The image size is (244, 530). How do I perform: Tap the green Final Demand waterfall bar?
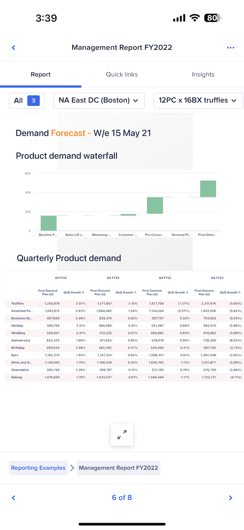pos(208,189)
